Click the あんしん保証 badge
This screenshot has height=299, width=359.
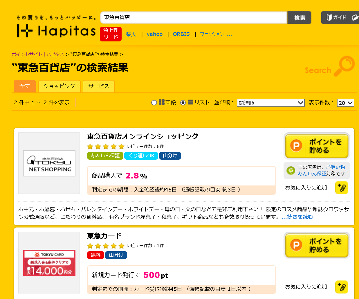[105, 156]
